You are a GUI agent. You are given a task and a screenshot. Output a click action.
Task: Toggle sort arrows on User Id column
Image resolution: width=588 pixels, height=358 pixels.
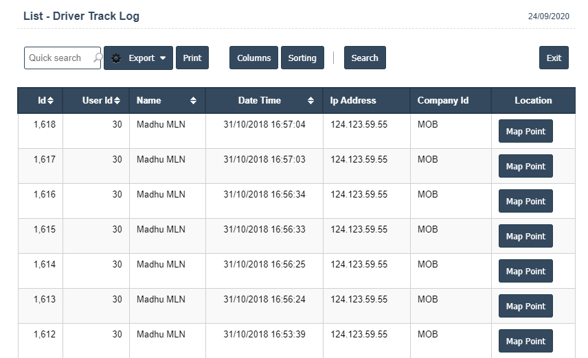click(x=117, y=101)
